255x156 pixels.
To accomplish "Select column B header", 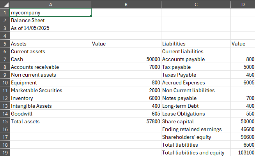I will click(126, 4).
